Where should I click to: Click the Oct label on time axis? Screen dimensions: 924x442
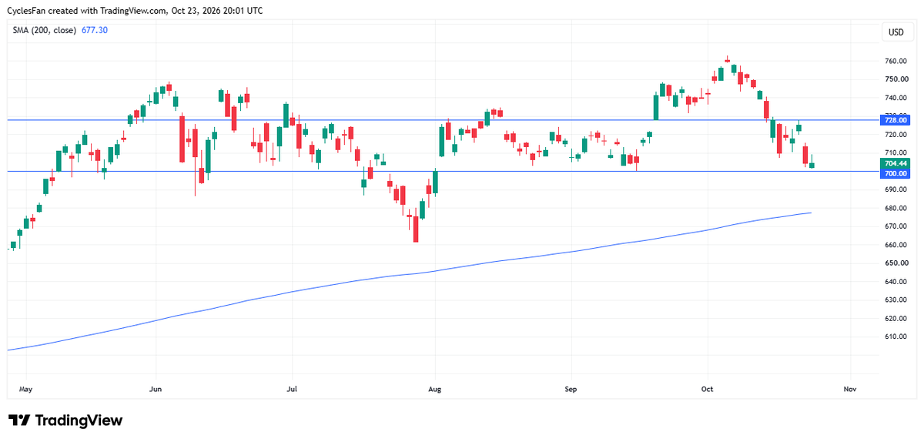tap(707, 390)
